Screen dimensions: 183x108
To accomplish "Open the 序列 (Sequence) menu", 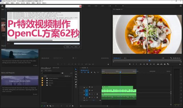I will point(17,3).
